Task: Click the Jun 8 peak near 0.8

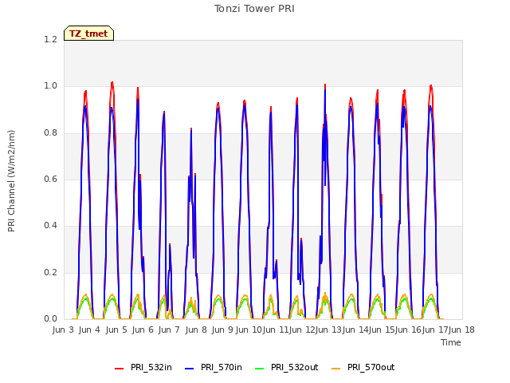Action: pos(191,129)
